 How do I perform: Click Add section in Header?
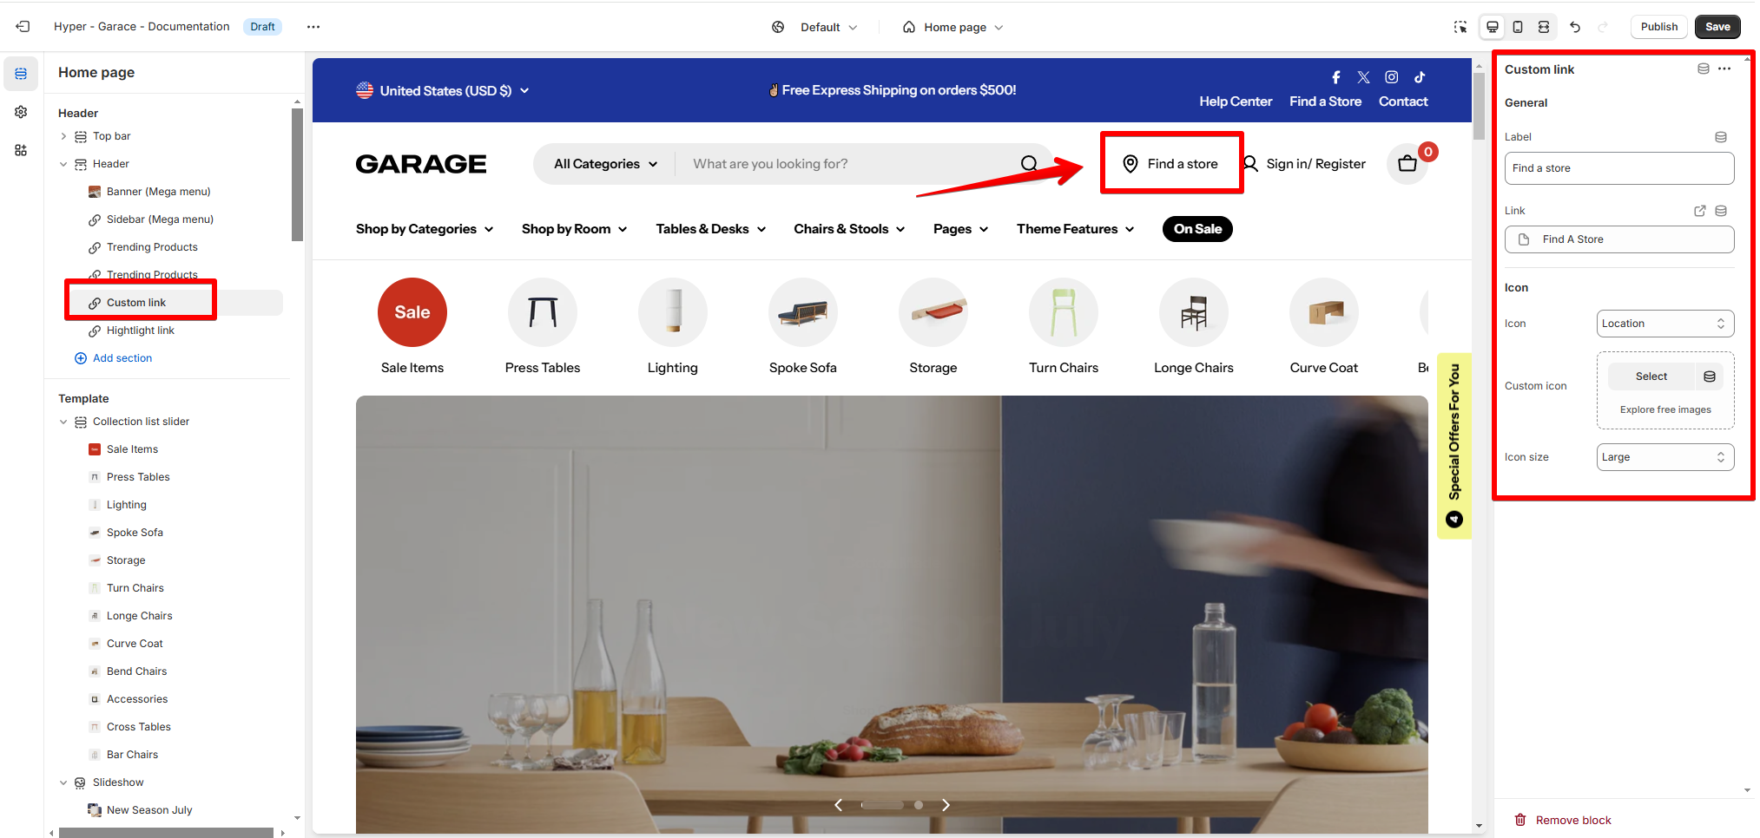coord(114,358)
